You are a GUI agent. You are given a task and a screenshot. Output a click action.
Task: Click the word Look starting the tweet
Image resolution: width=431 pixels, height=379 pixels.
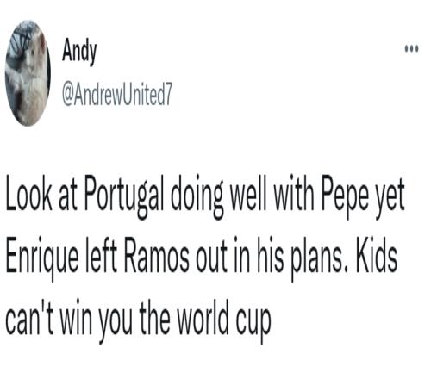tap(28, 195)
